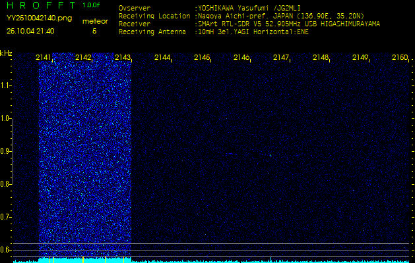Click the 0.6 kHz axis tick label
This screenshot has width=415, height=263.
[x=5, y=250]
